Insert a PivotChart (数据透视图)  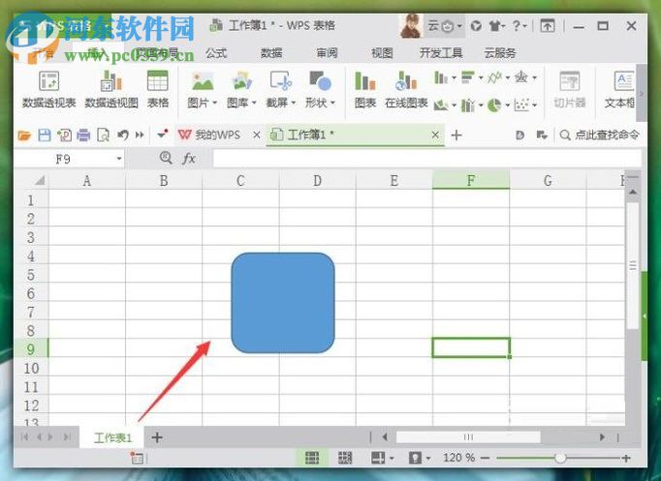pyautogui.click(x=111, y=89)
